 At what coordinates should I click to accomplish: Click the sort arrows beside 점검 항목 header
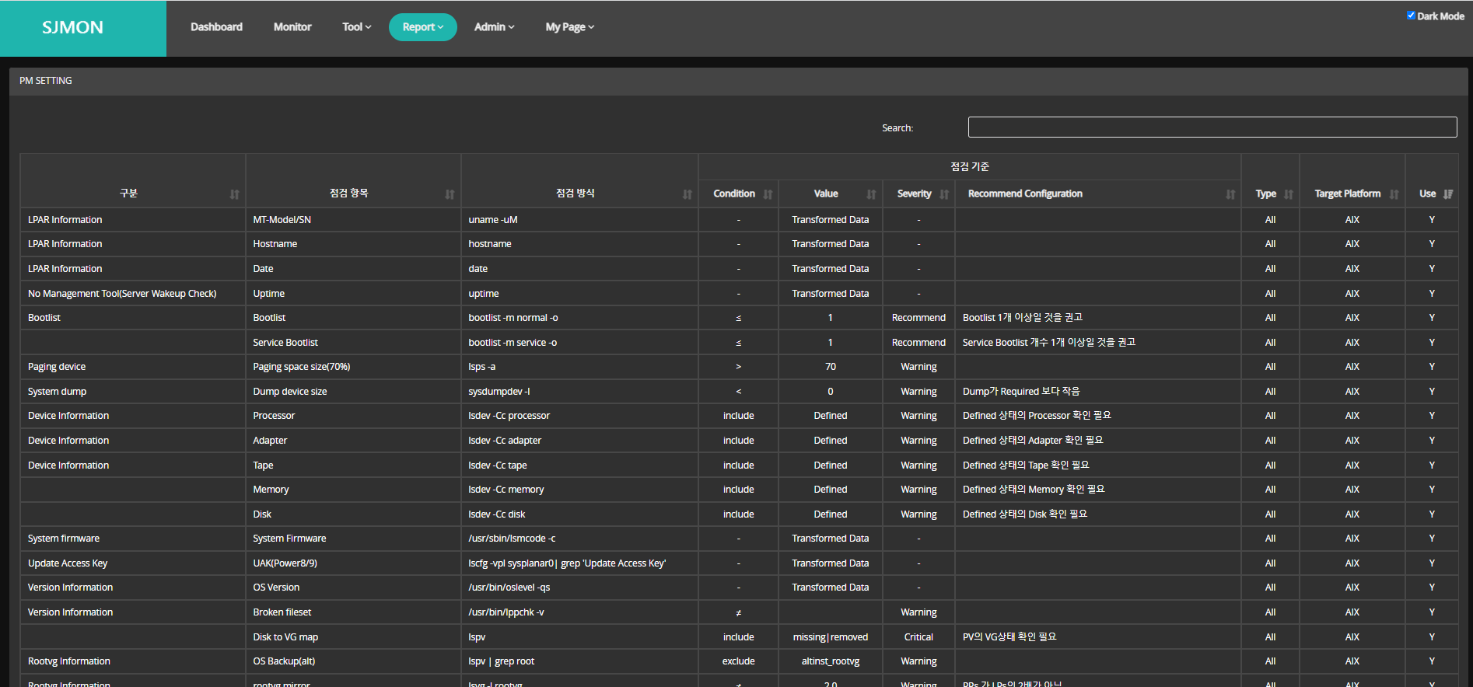450,194
